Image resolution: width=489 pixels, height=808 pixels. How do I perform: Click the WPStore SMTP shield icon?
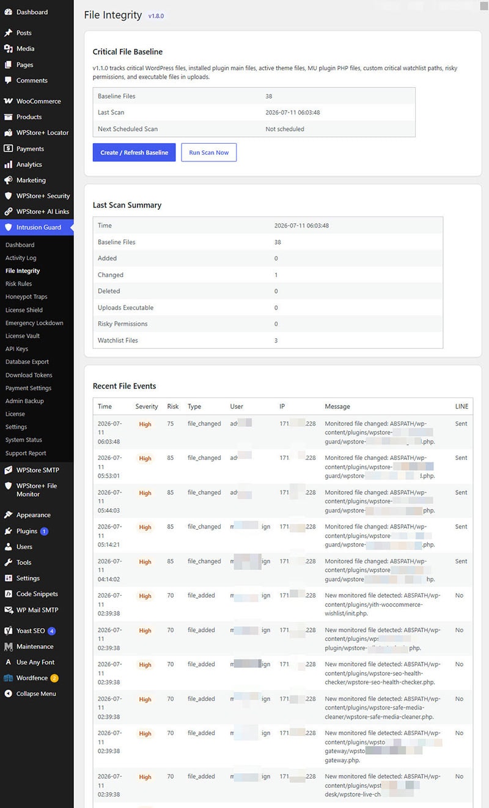tap(8, 470)
